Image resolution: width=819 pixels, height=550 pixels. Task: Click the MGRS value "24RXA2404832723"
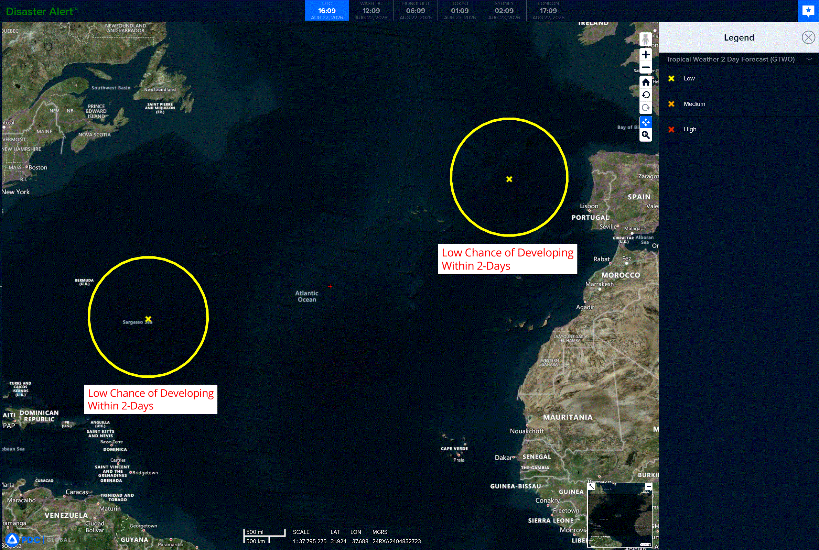pos(397,541)
